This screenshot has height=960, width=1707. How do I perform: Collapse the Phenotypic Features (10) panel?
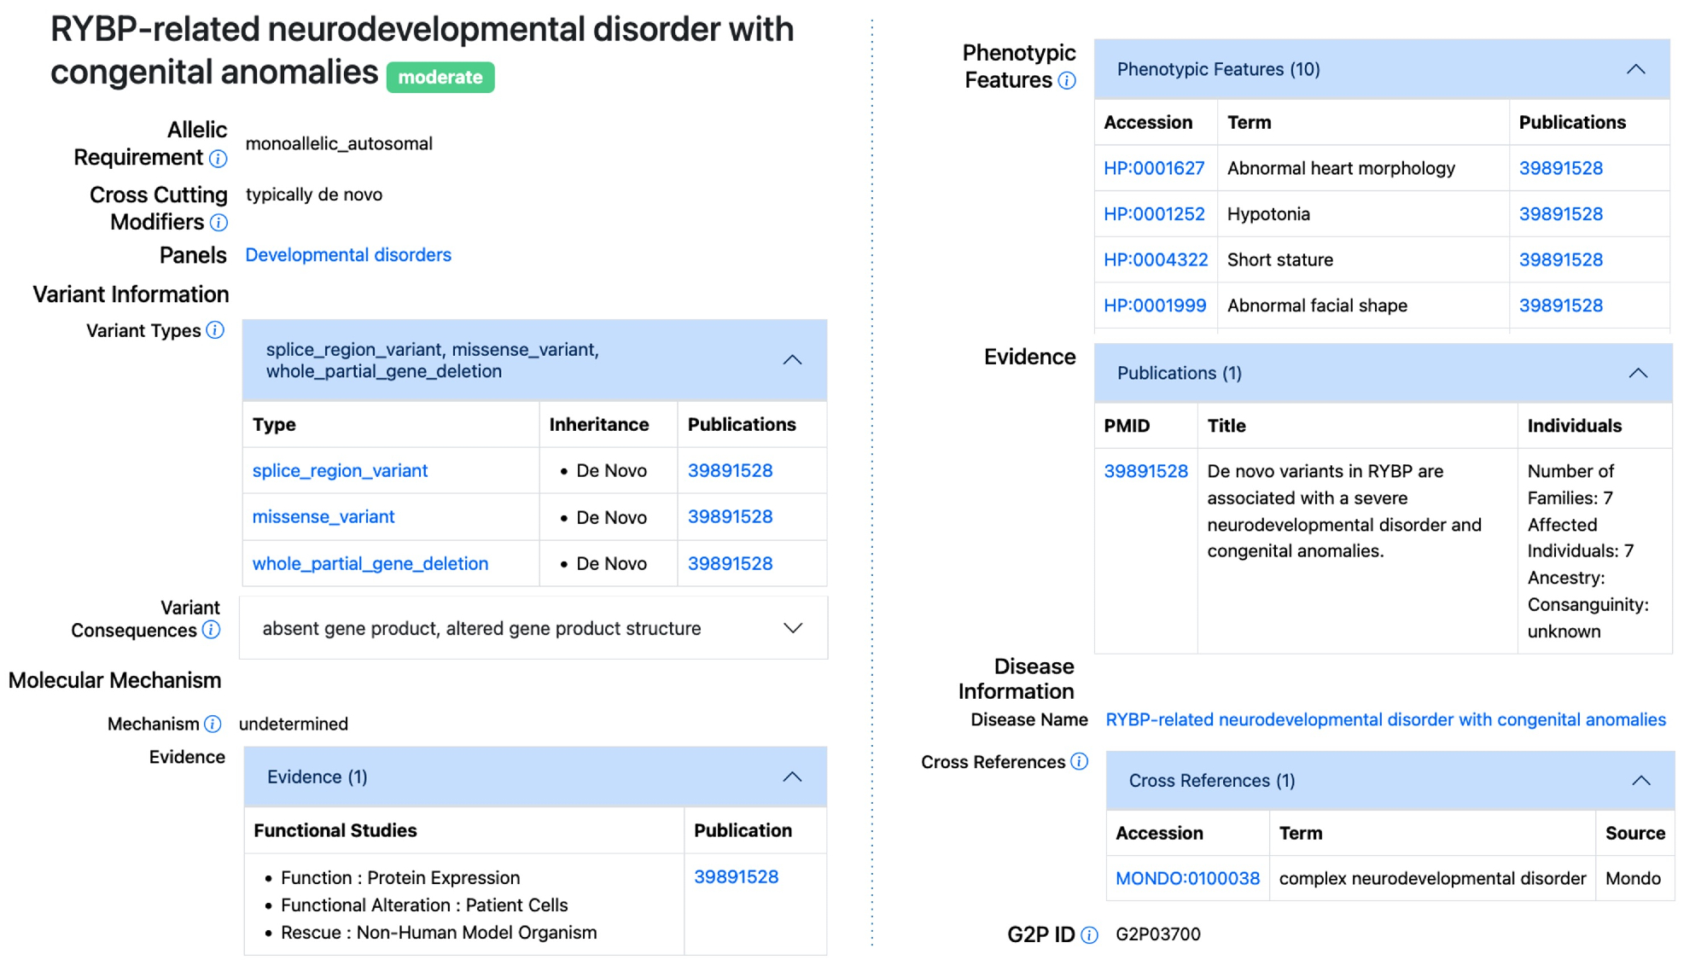point(1635,69)
